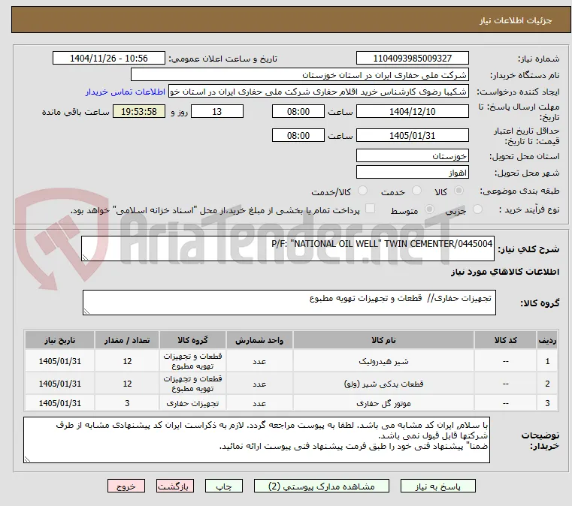Click the remaining time field 19:53:58
Viewport: 572px width, 506px height.
(x=139, y=111)
